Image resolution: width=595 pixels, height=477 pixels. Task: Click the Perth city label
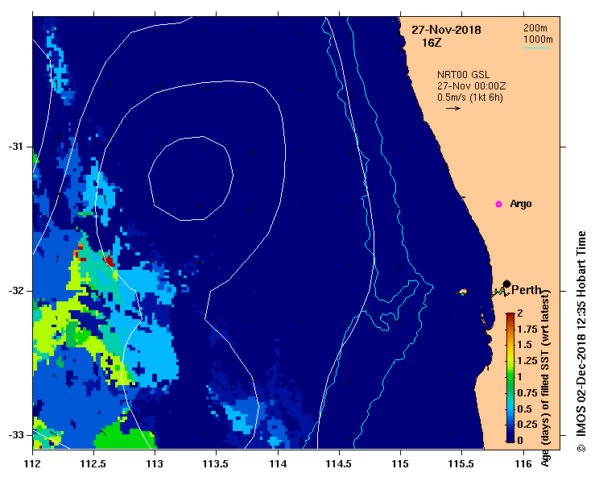click(x=527, y=290)
